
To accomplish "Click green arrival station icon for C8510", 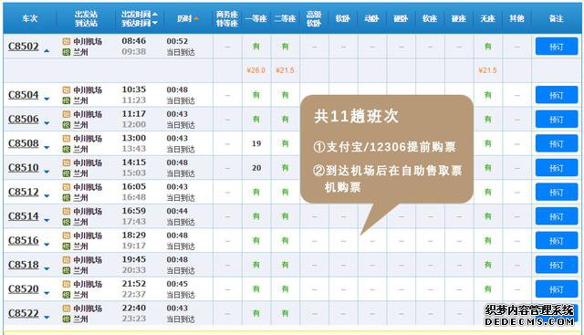I will (x=67, y=173).
